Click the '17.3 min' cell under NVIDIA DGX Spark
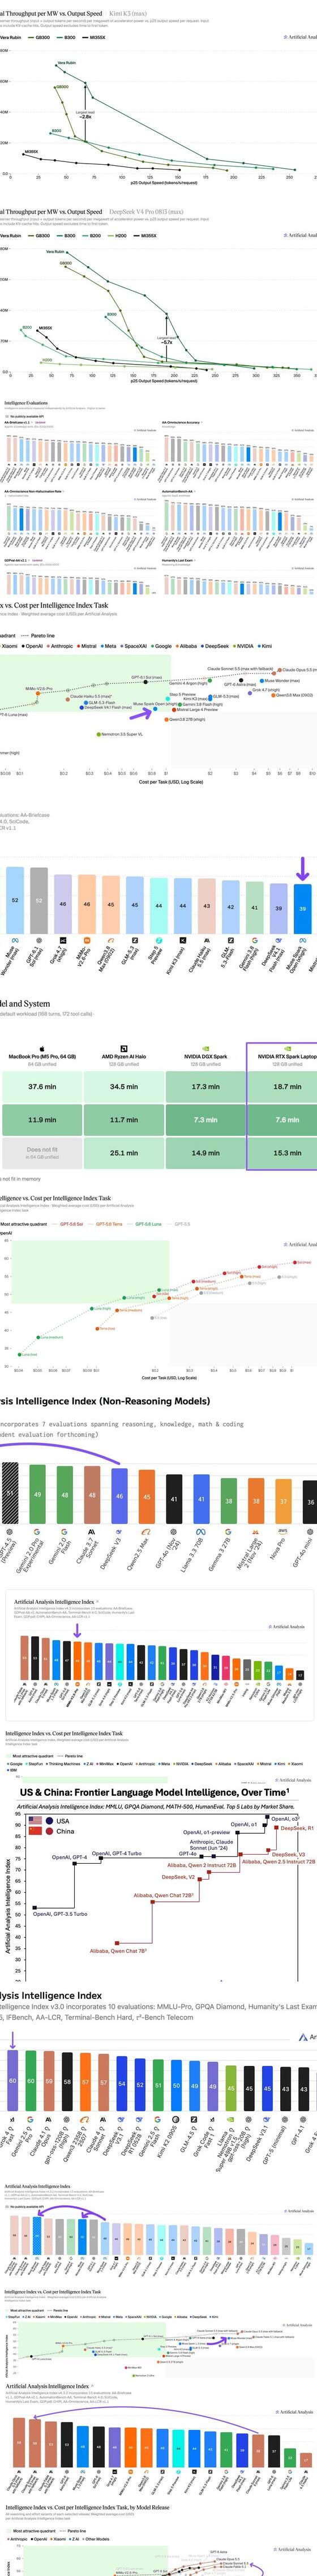The height and width of the screenshot is (2576, 317). pyautogui.click(x=205, y=1087)
